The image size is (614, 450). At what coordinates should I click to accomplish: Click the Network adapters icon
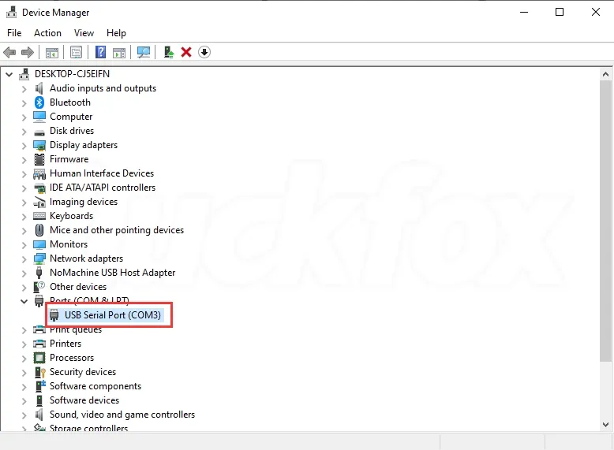pos(39,258)
